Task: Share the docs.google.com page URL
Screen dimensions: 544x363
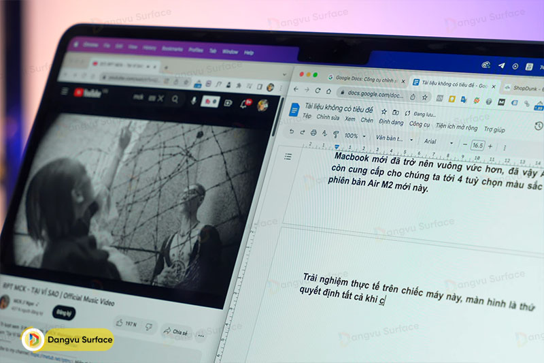Action: click(413, 97)
